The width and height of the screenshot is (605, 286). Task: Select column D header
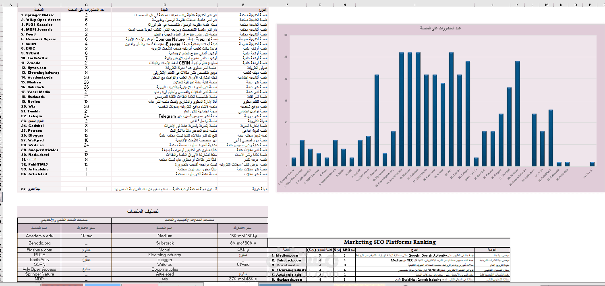pyautogui.click(x=164, y=5)
